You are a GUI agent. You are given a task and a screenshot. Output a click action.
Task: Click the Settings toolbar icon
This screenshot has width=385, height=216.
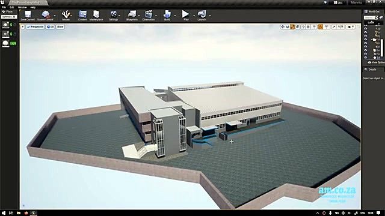pos(114,14)
